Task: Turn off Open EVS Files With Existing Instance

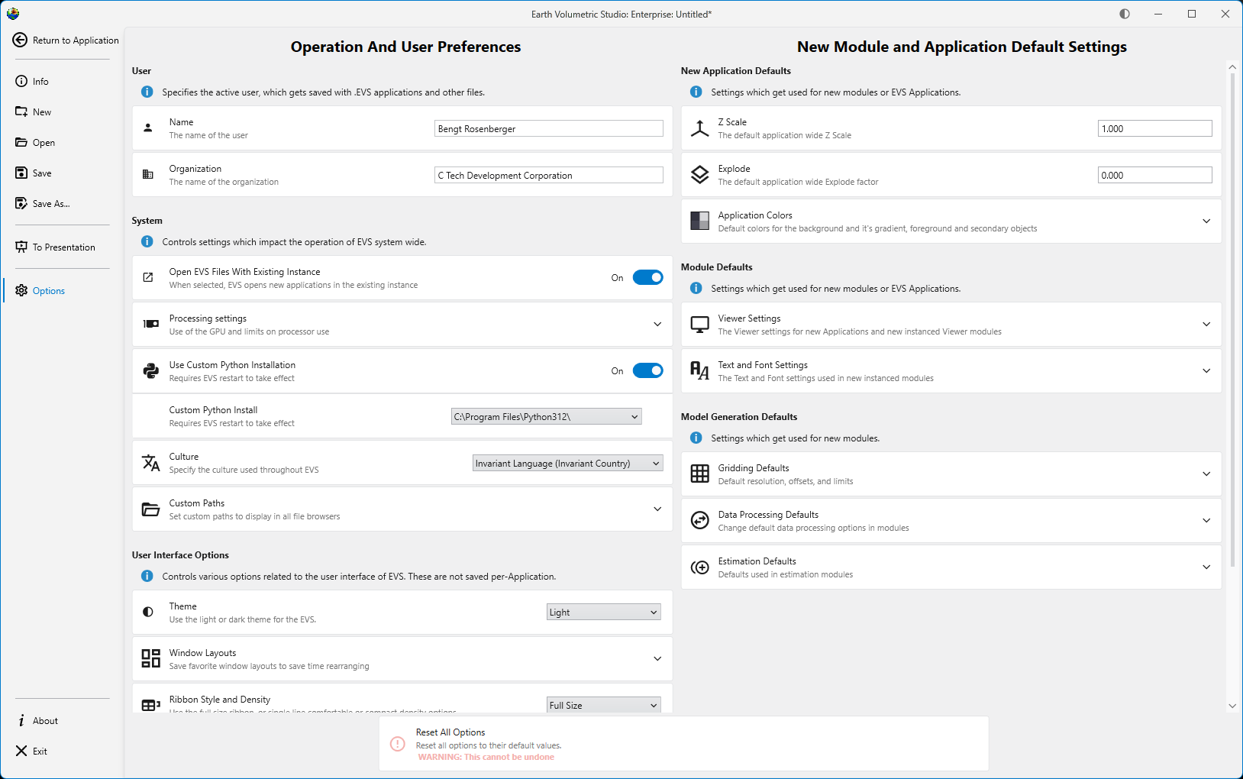Action: pyautogui.click(x=647, y=277)
